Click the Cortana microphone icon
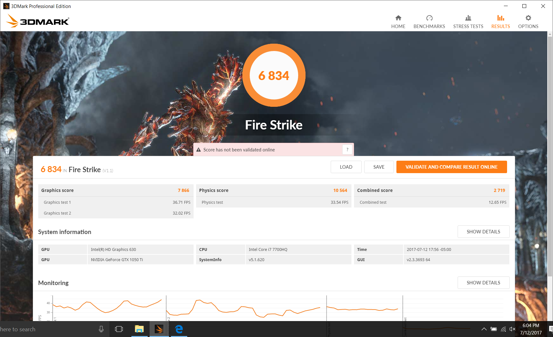This screenshot has width=553, height=337. click(x=101, y=329)
